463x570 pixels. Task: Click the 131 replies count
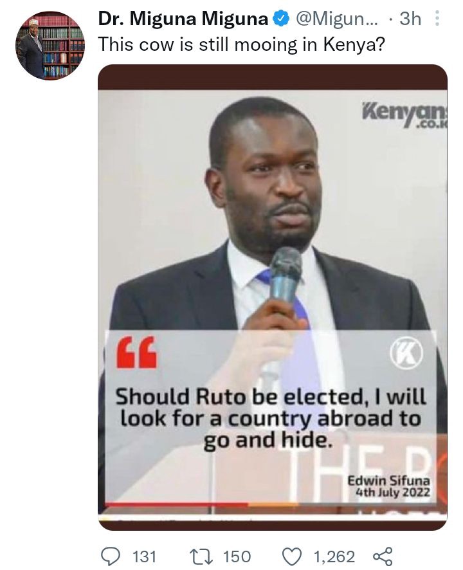[x=144, y=556]
